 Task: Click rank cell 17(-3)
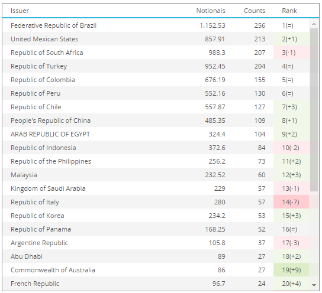point(291,243)
